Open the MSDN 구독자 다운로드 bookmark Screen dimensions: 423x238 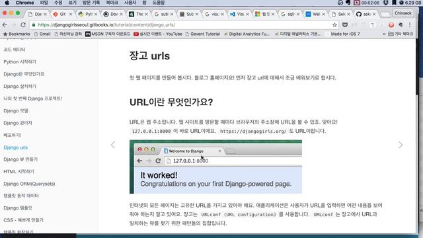point(108,34)
